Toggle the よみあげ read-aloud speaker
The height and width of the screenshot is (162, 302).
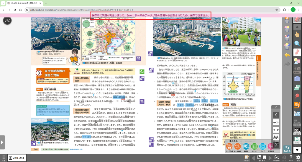coord(297,70)
